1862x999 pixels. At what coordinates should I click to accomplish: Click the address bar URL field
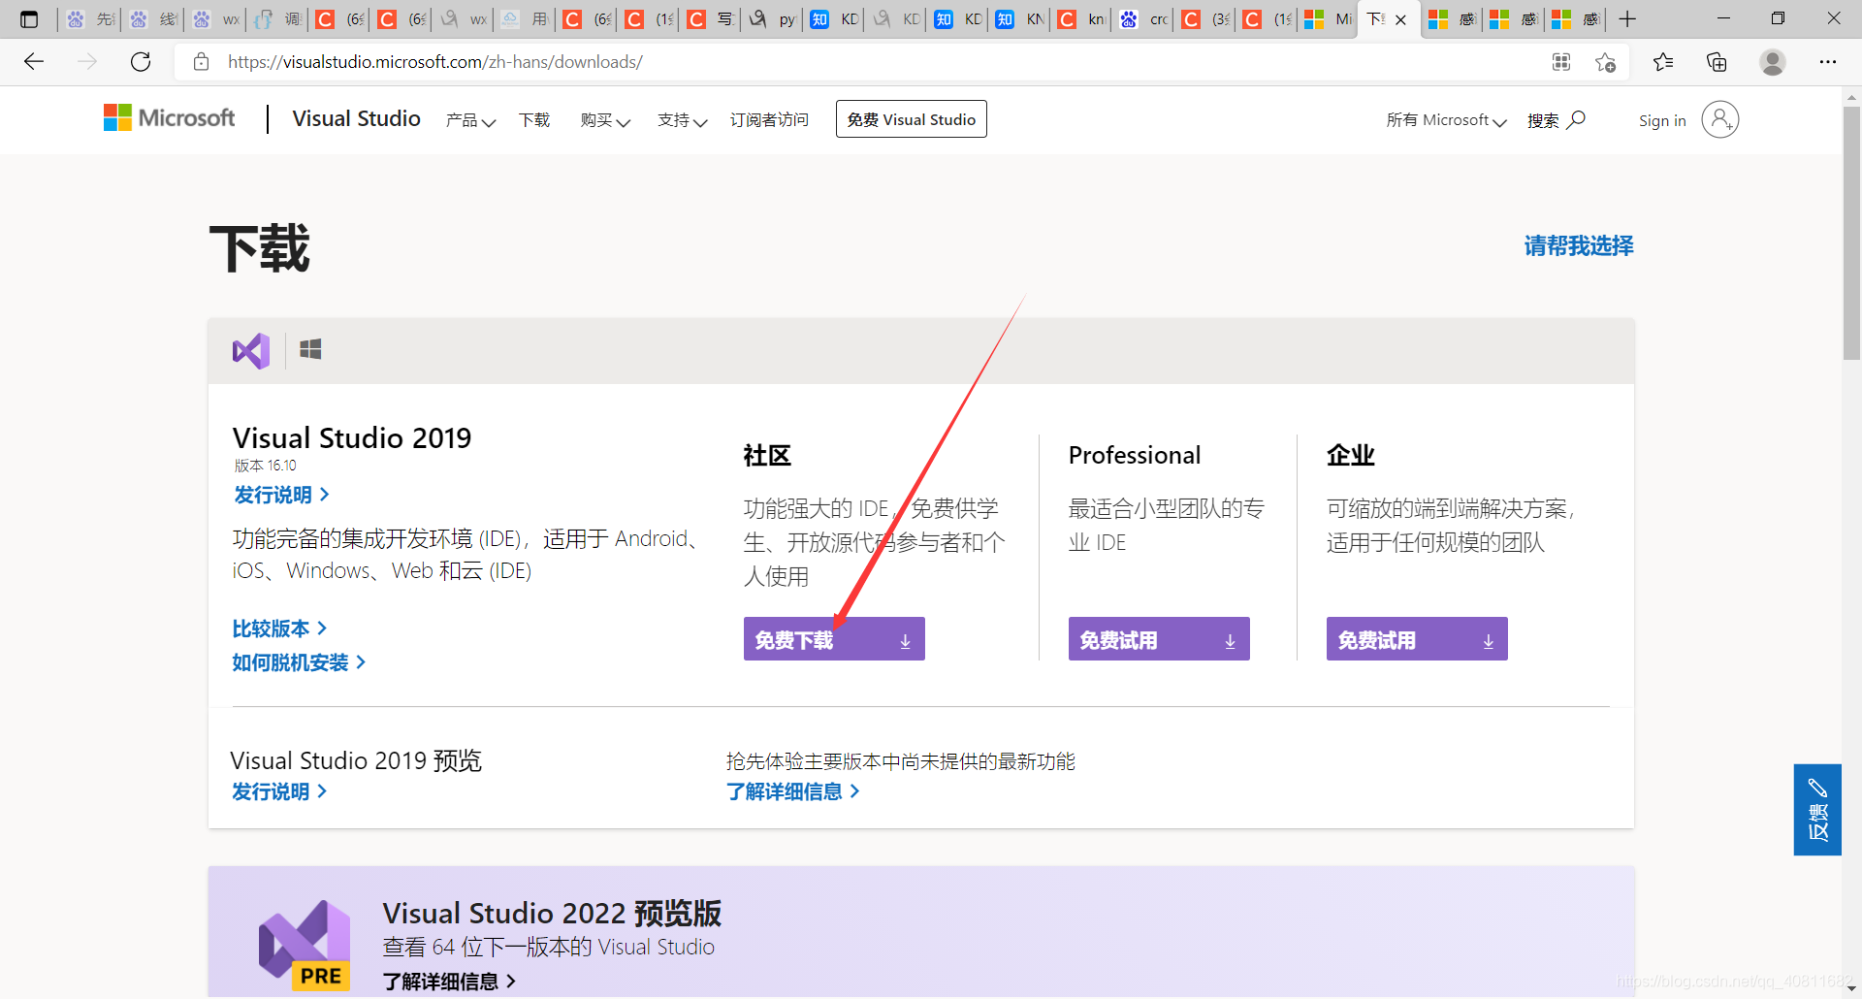click(873, 62)
